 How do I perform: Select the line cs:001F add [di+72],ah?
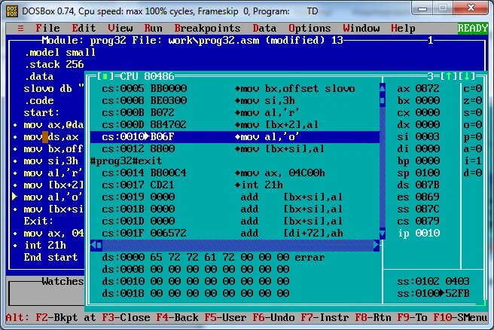coord(235,234)
